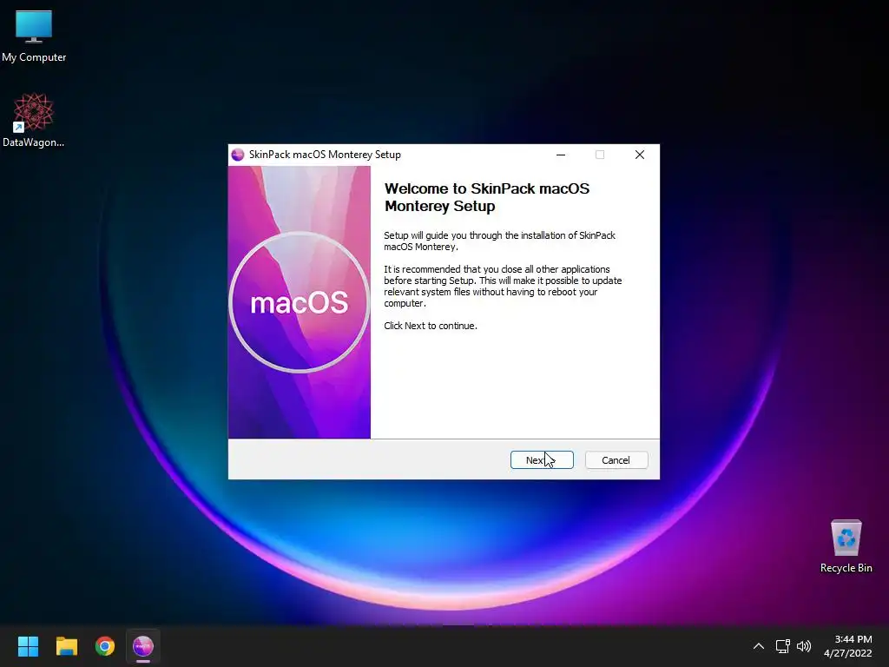Click the 'Welcome to SkinPack macOS Monterey Setup' heading
Viewport: 889px width, 667px height.
[x=487, y=197]
